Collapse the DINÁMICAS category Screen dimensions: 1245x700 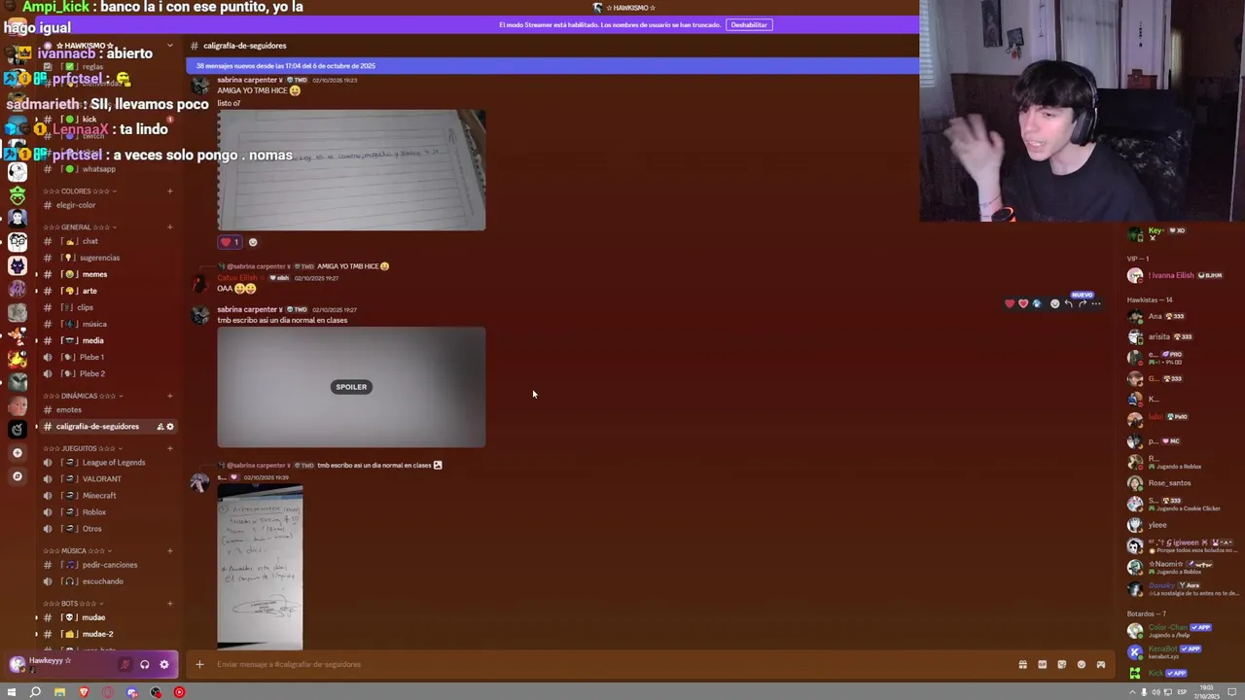click(83, 397)
